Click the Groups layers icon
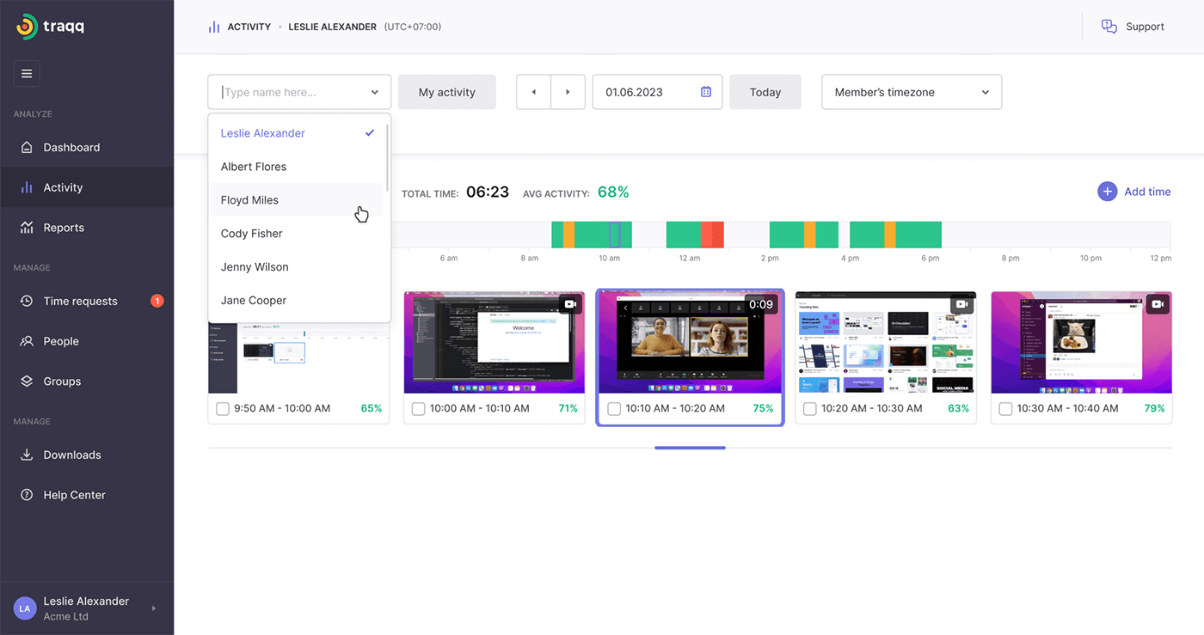Image resolution: width=1204 pixels, height=635 pixels. (27, 382)
